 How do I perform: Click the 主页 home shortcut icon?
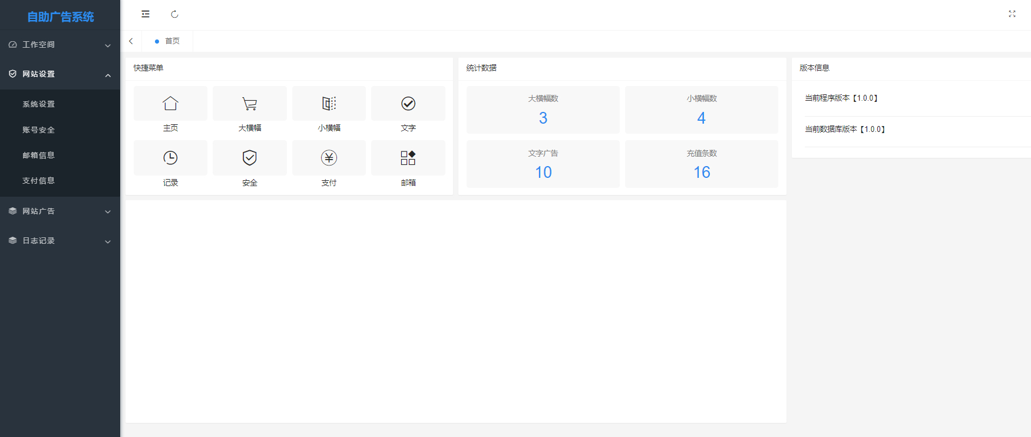[170, 104]
